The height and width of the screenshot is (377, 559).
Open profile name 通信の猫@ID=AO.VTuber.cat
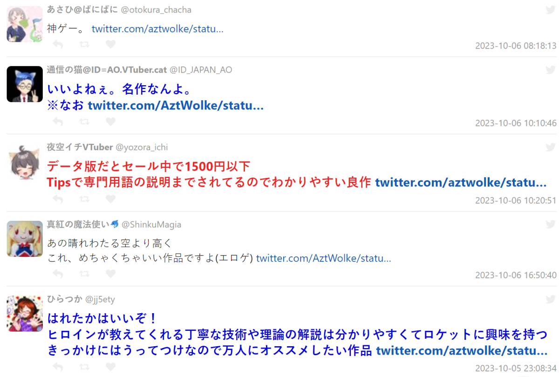107,70
